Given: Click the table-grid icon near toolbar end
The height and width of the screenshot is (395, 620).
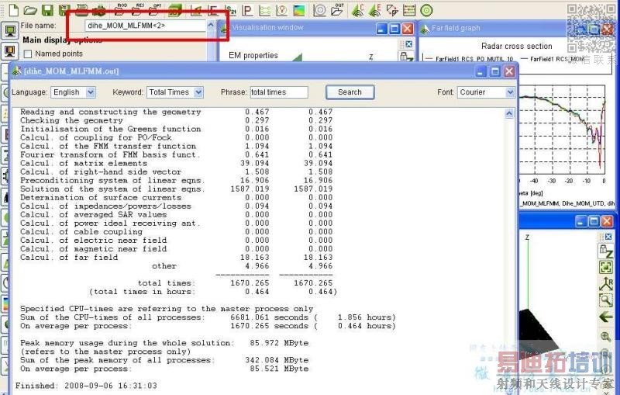Looking at the screenshot, I should click(x=409, y=10).
